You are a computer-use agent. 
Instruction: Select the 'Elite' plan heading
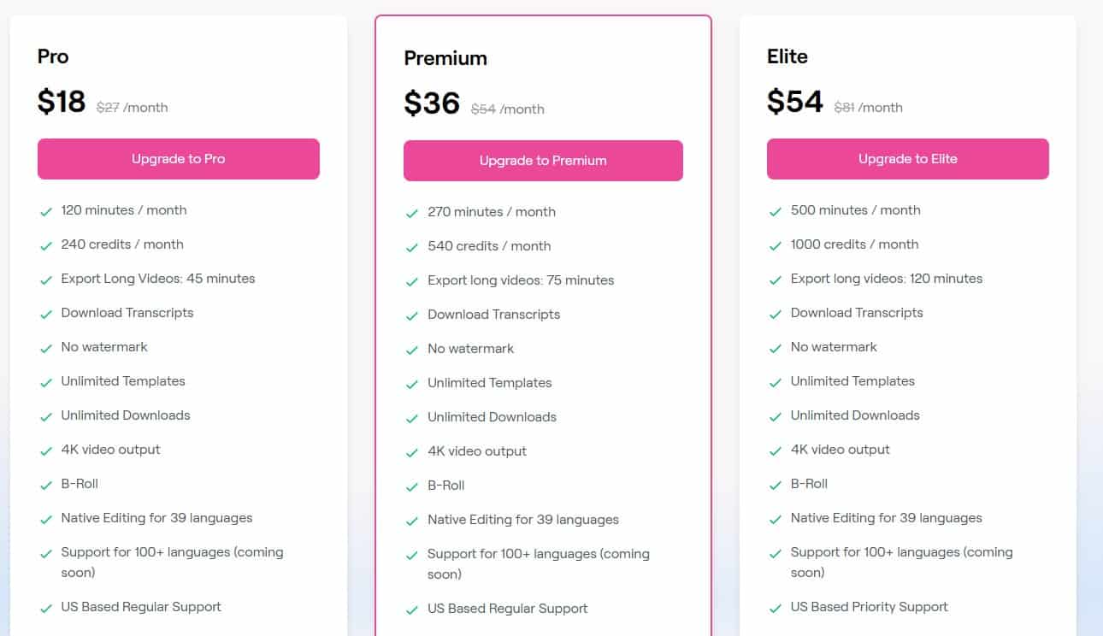[x=786, y=56]
